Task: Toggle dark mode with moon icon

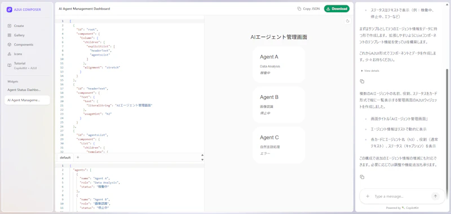Action: click(x=348, y=21)
